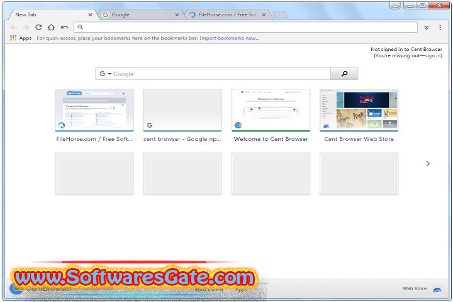Viewport: 453px width, 302px height.
Task: Maximize the browser window
Action: tap(422, 5)
